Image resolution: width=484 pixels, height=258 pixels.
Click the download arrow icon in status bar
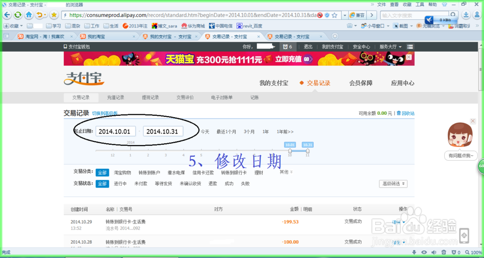pyautogui.click(x=414, y=253)
